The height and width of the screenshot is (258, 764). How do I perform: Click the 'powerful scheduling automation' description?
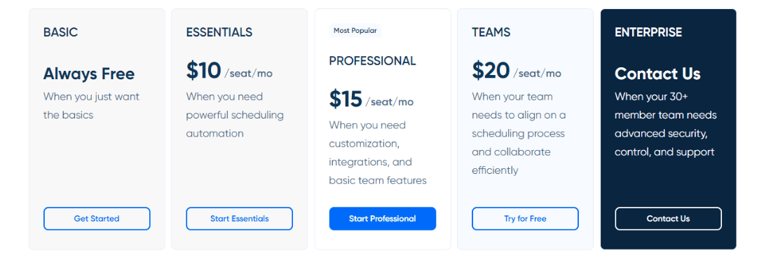click(x=235, y=115)
